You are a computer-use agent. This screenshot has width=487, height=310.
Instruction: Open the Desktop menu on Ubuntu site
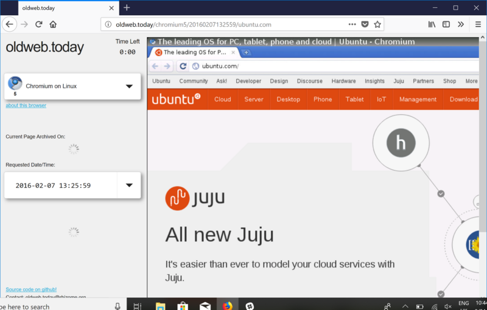288,99
